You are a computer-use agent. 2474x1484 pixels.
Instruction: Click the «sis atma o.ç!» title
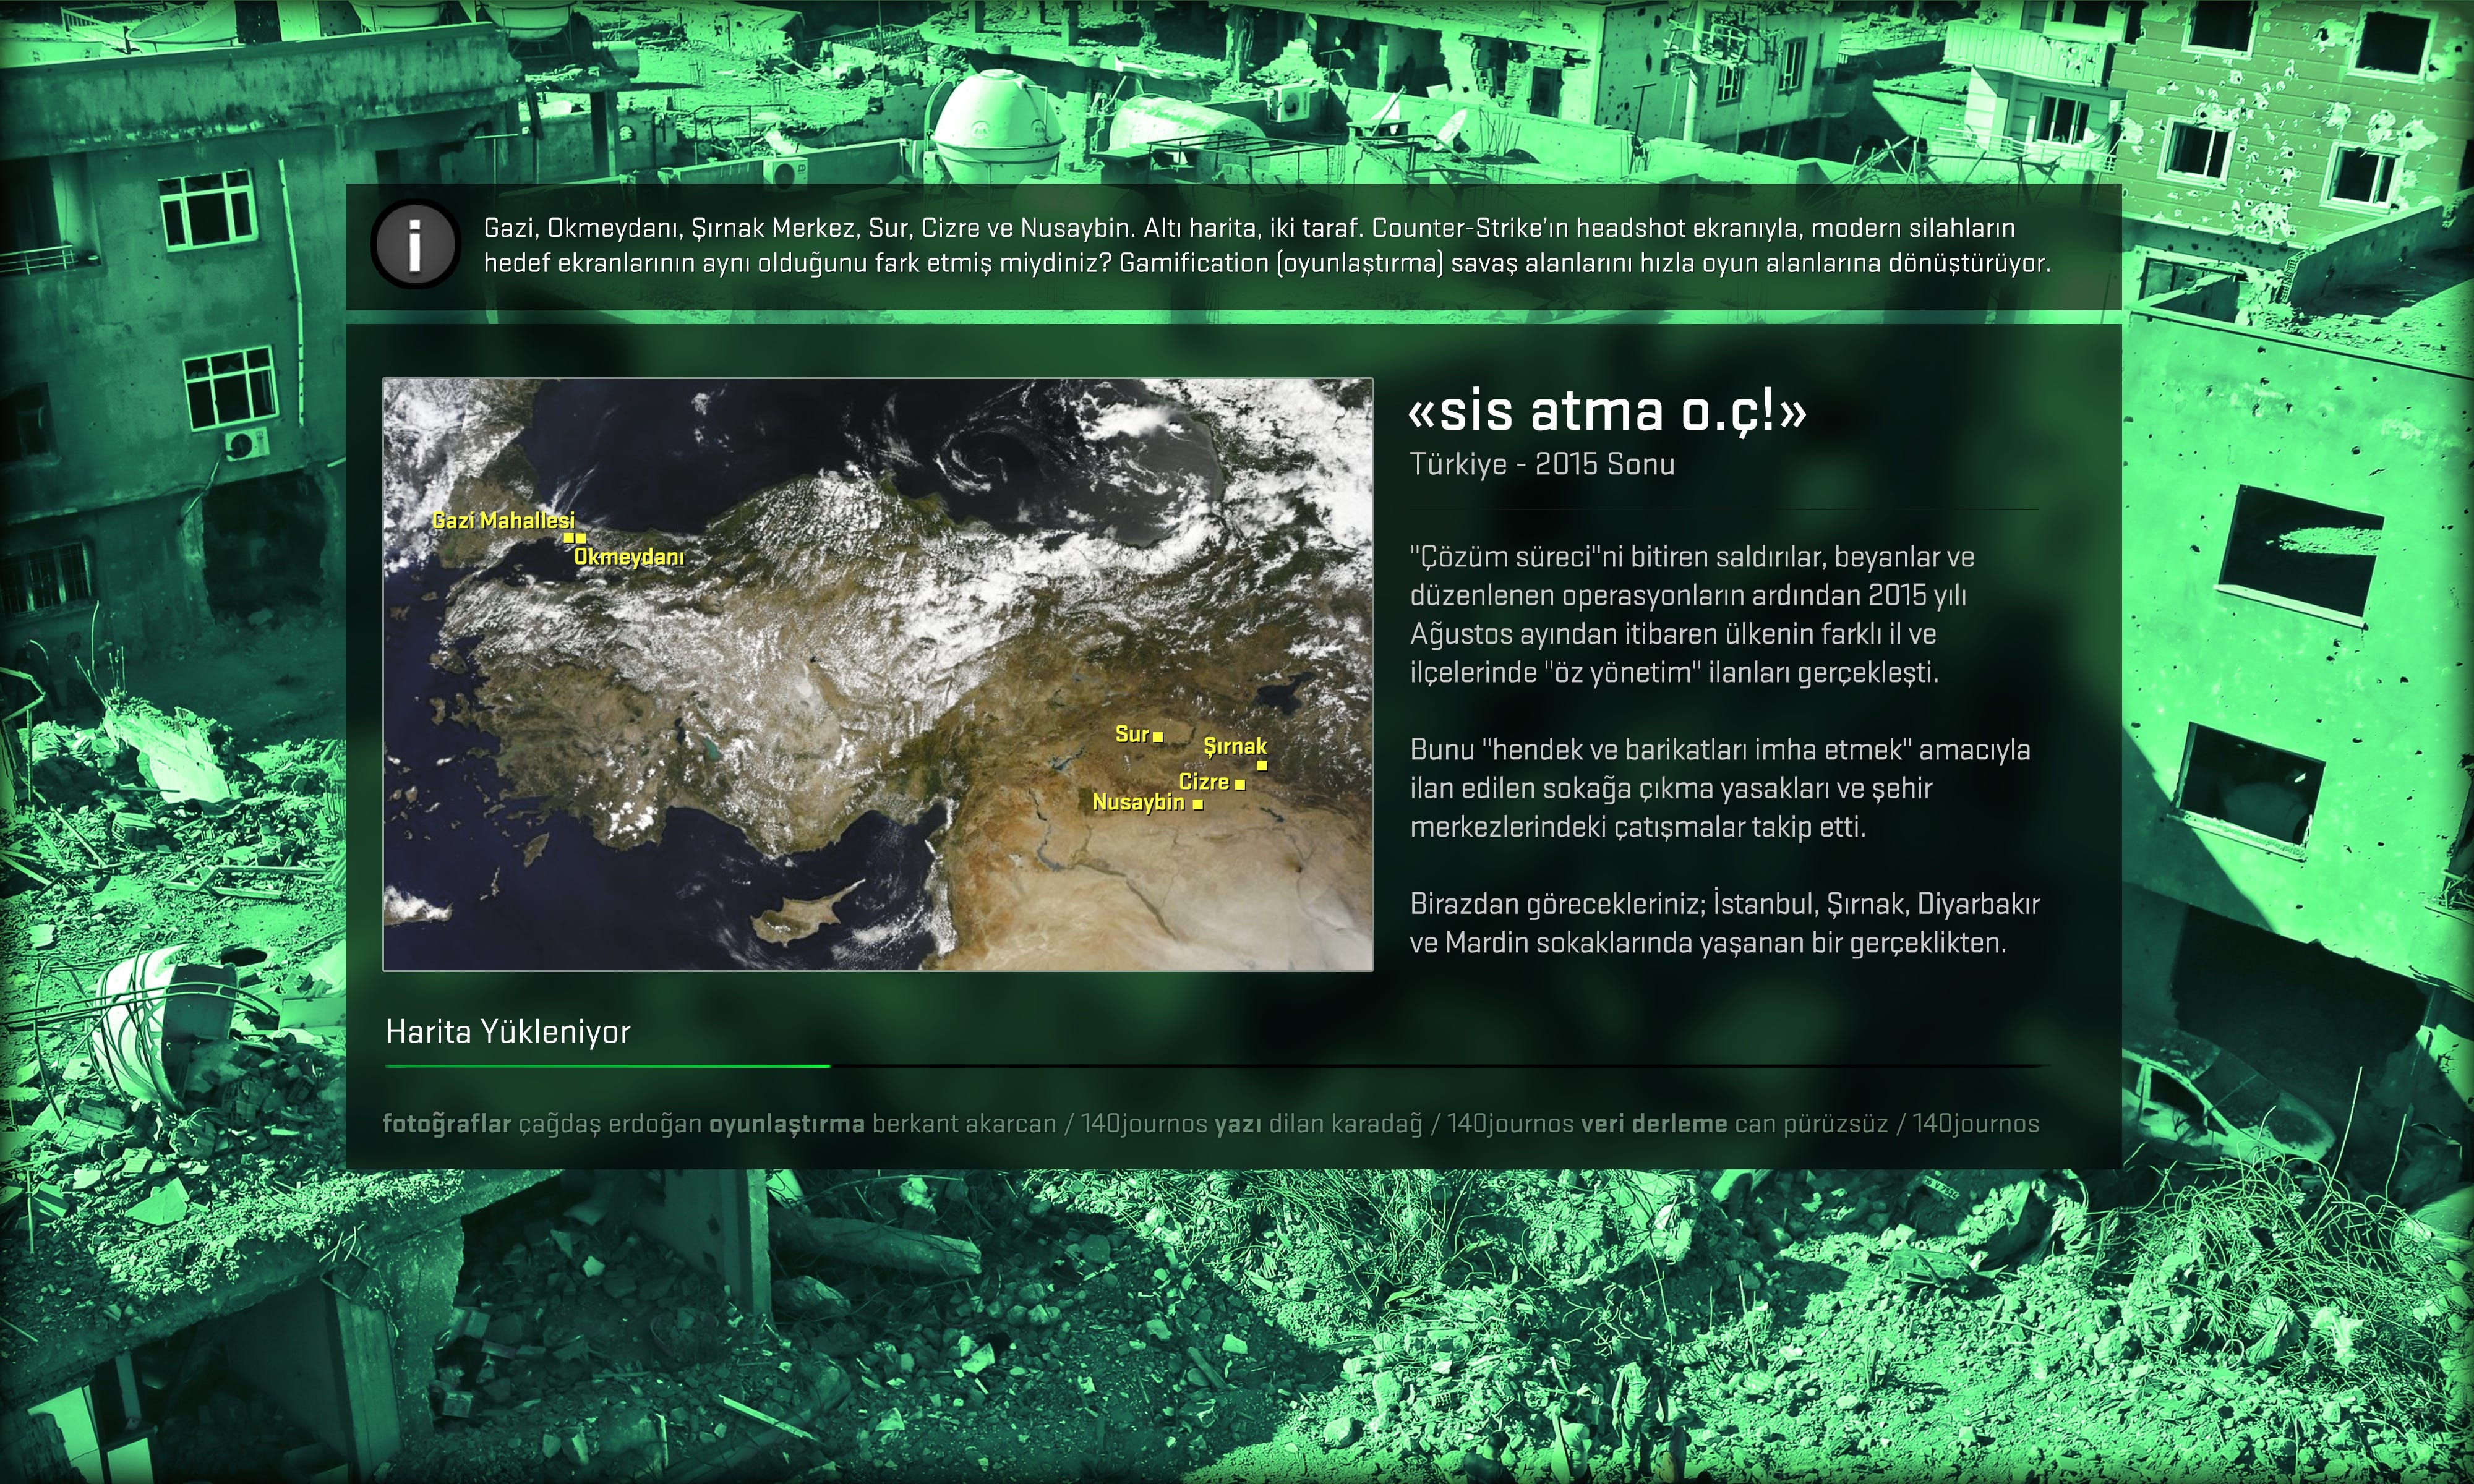point(1607,411)
